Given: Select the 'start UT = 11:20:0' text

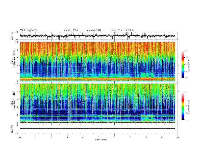Looking at the screenshot, I should point(122,30).
